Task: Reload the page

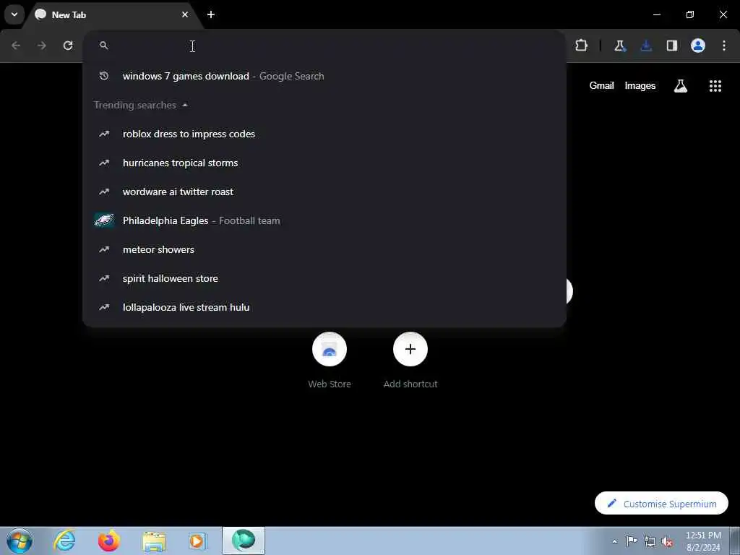Action: tap(68, 46)
